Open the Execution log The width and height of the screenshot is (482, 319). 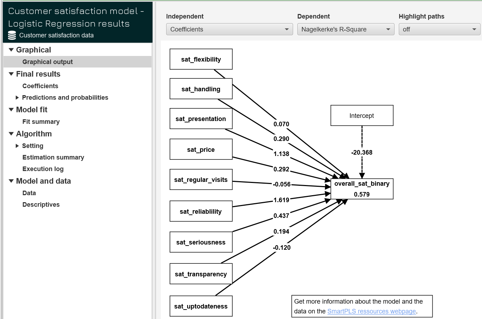(x=43, y=169)
